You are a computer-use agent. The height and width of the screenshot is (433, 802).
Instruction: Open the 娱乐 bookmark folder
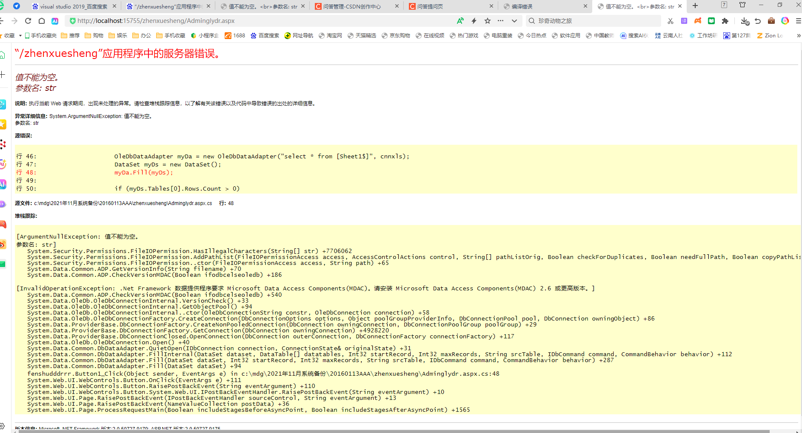tap(118, 36)
